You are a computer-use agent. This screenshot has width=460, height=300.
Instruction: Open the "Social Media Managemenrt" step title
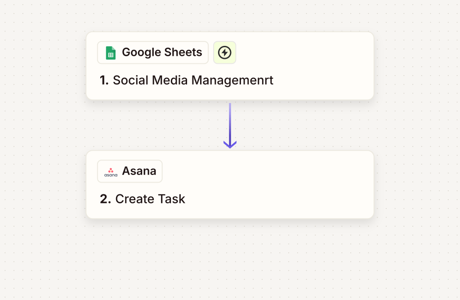[193, 81]
